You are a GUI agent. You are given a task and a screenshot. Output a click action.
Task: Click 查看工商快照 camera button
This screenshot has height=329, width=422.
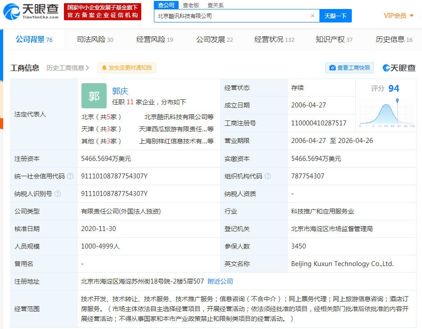click(350, 68)
